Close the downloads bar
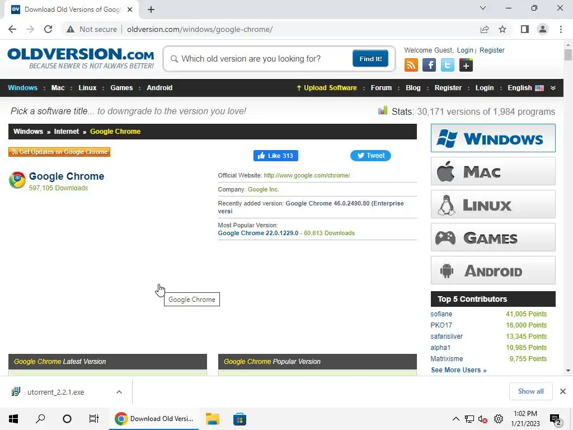This screenshot has width=573, height=430. click(563, 391)
